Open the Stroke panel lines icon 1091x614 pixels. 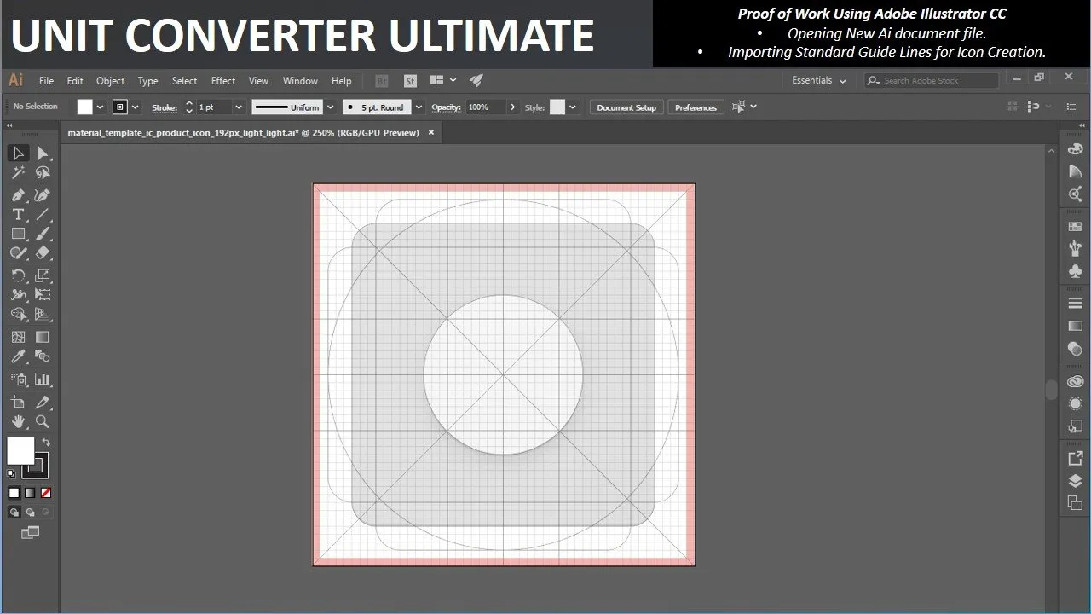pos(1075,304)
